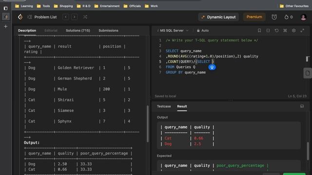Click the 'Output:' heading in description
This screenshot has width=312, height=175.
(32, 142)
